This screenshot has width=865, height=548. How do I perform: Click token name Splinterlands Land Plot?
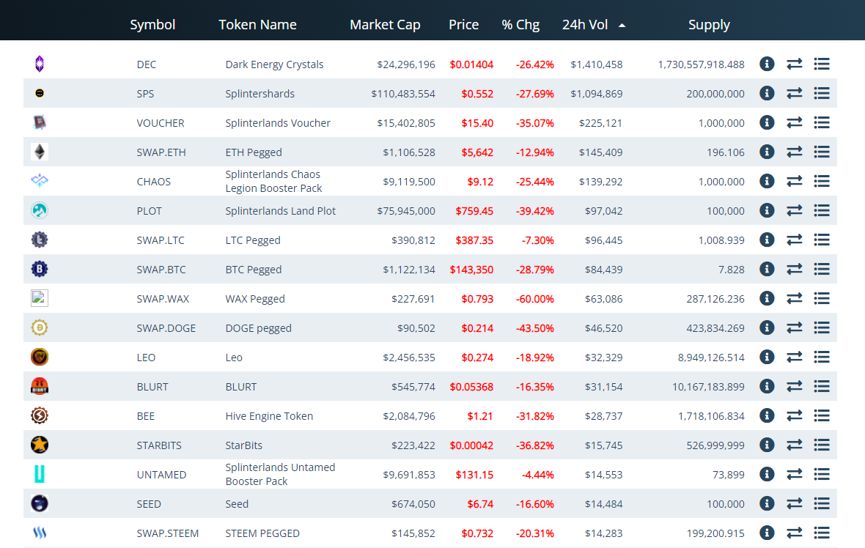click(280, 210)
